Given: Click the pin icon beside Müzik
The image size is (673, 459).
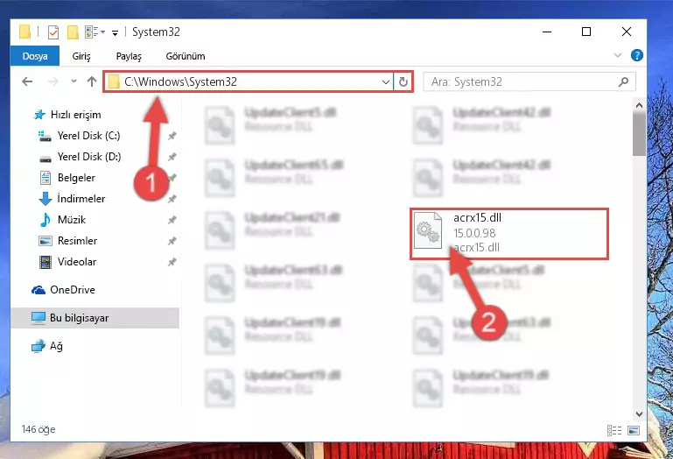Looking at the screenshot, I should pos(172,220).
